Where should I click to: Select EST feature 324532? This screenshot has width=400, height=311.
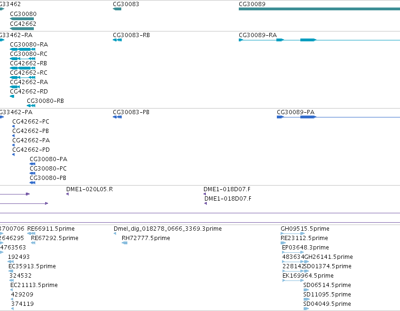point(20,276)
